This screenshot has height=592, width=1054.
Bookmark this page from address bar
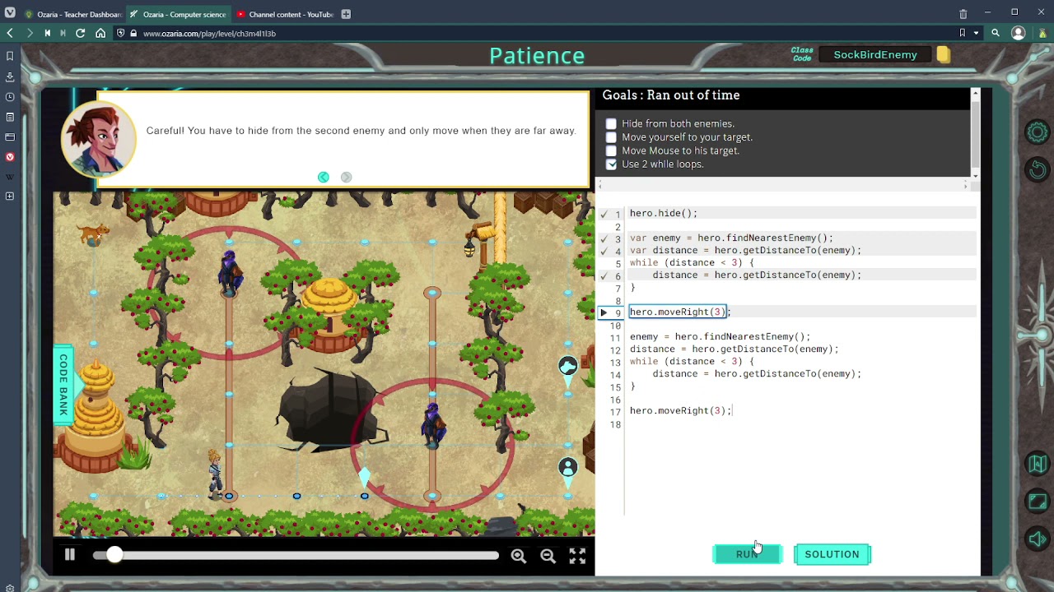[962, 33]
